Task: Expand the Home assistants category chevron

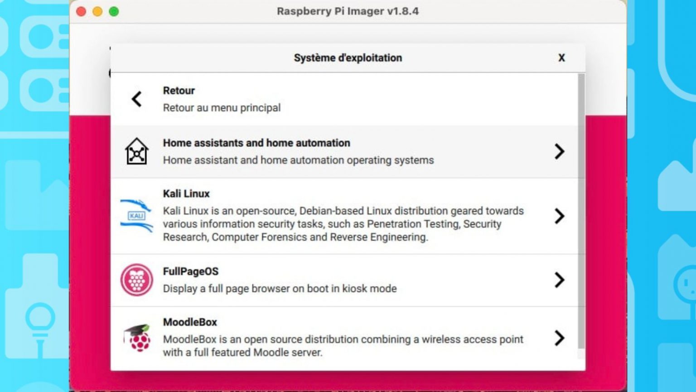Action: [559, 151]
